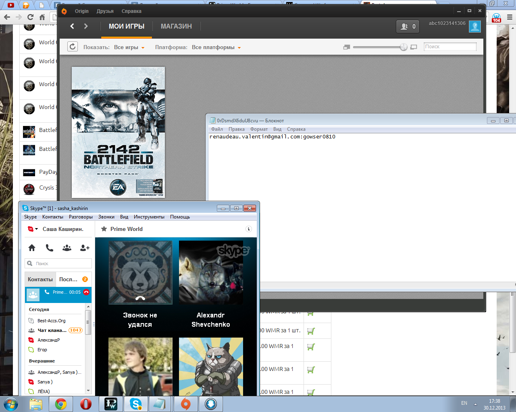This screenshot has height=412, width=516.
Task: Show hidden system tray icons
Action: [x=475, y=404]
